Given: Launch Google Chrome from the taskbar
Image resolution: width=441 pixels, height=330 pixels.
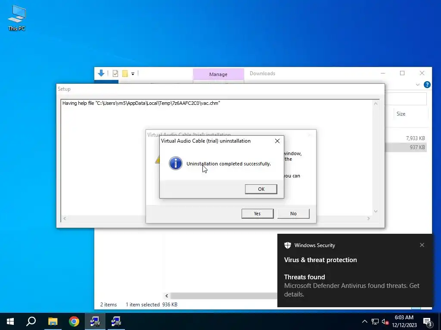Looking at the screenshot, I should (74, 321).
